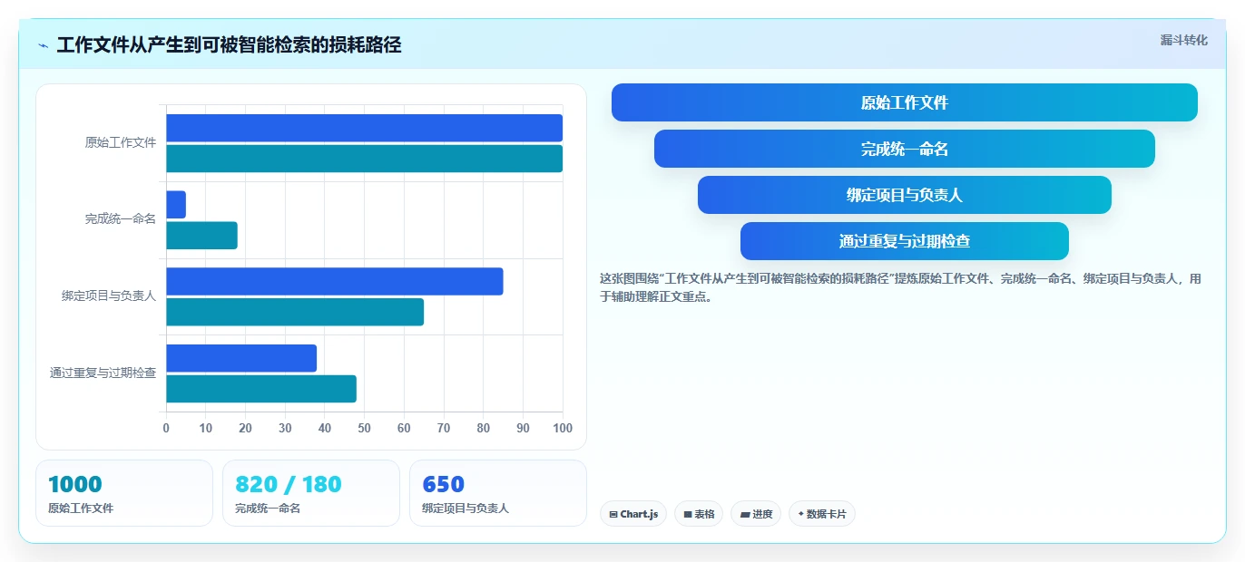The image size is (1245, 562).
Task: Click the 90 tick on the x-axis
Action: click(x=523, y=428)
